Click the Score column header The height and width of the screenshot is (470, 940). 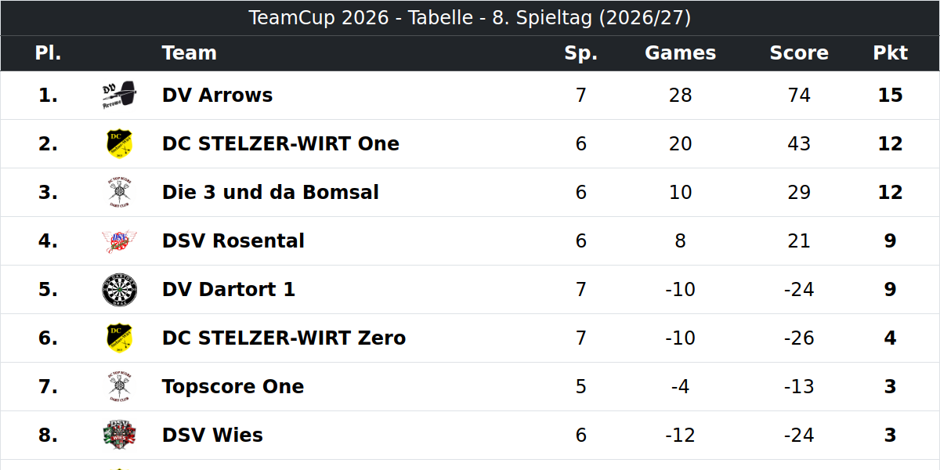[x=799, y=53]
